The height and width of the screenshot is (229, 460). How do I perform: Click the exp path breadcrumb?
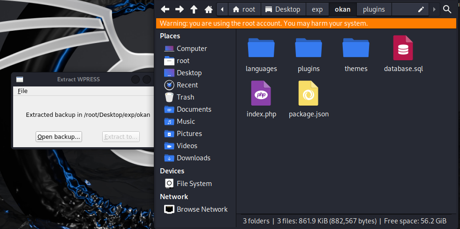[317, 9]
